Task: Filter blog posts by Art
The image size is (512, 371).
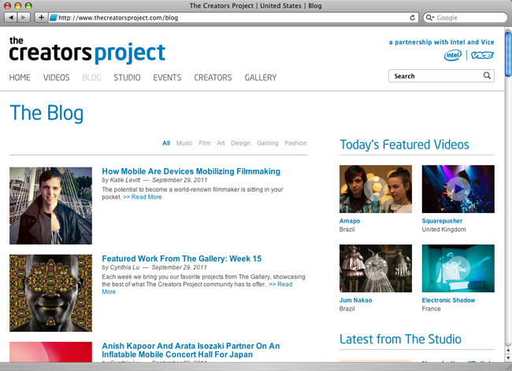Action: [x=221, y=143]
